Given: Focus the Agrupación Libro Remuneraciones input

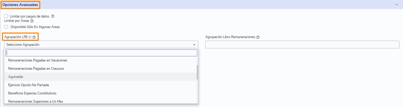Looking at the screenshot, I should point(302,44).
